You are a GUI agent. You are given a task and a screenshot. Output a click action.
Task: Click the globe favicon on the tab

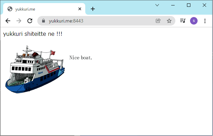pos(10,9)
